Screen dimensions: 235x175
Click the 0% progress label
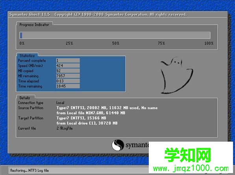click(x=22, y=43)
